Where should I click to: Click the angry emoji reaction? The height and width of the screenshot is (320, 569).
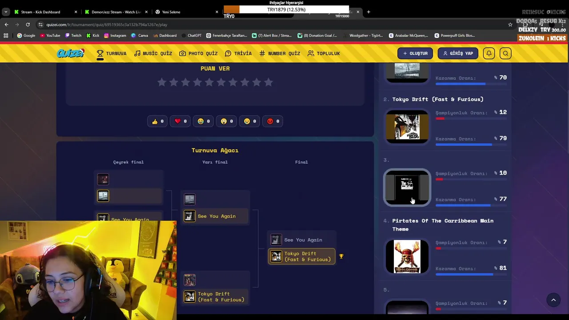[273, 121]
